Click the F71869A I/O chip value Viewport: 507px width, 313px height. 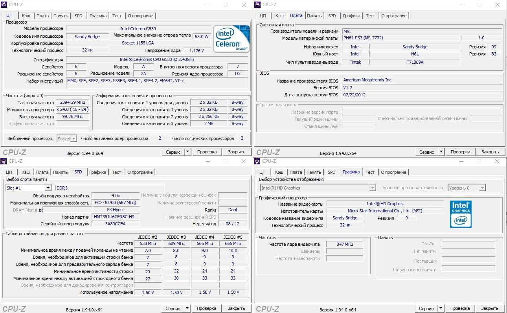click(x=415, y=62)
